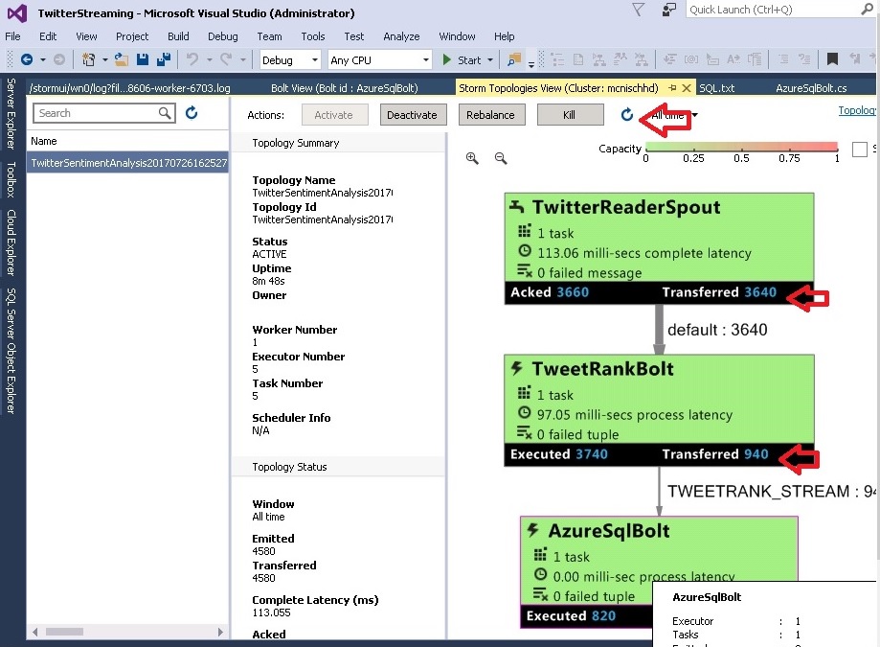The height and width of the screenshot is (647, 880).
Task: Click the notifications filter funnel icon
Action: tap(638, 10)
